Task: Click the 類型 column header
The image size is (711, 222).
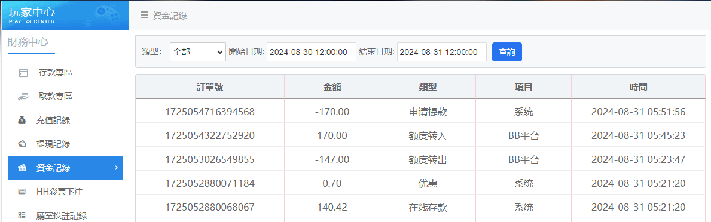Action: [428, 87]
